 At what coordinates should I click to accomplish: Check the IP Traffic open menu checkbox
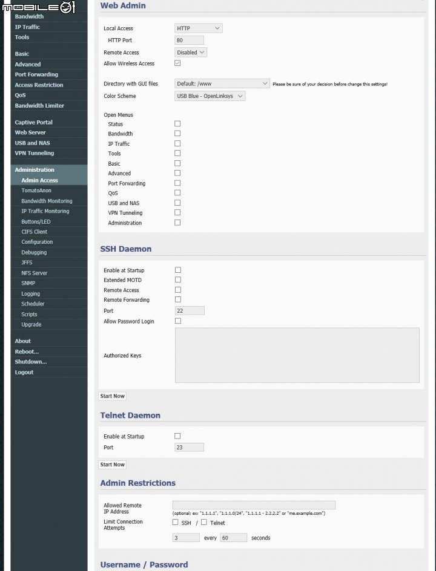(177, 143)
